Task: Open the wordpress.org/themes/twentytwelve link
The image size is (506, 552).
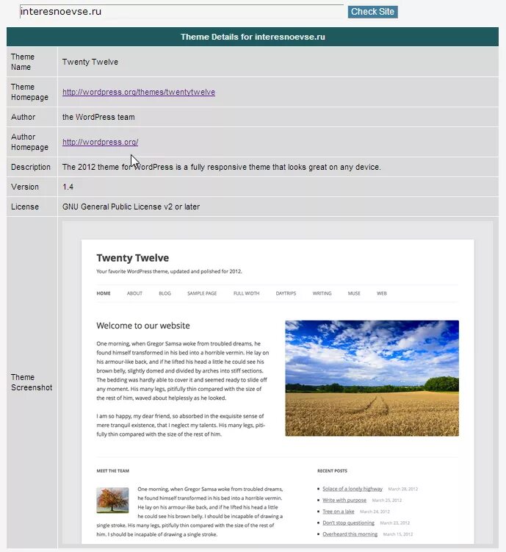Action: pos(139,92)
